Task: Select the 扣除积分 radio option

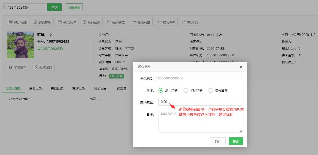Action: point(186,91)
